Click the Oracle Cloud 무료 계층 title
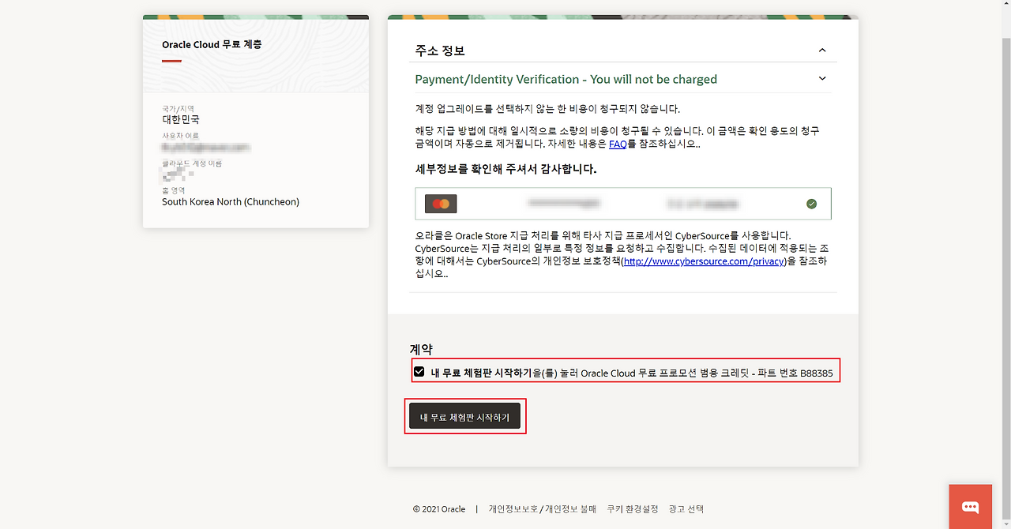 (212, 45)
